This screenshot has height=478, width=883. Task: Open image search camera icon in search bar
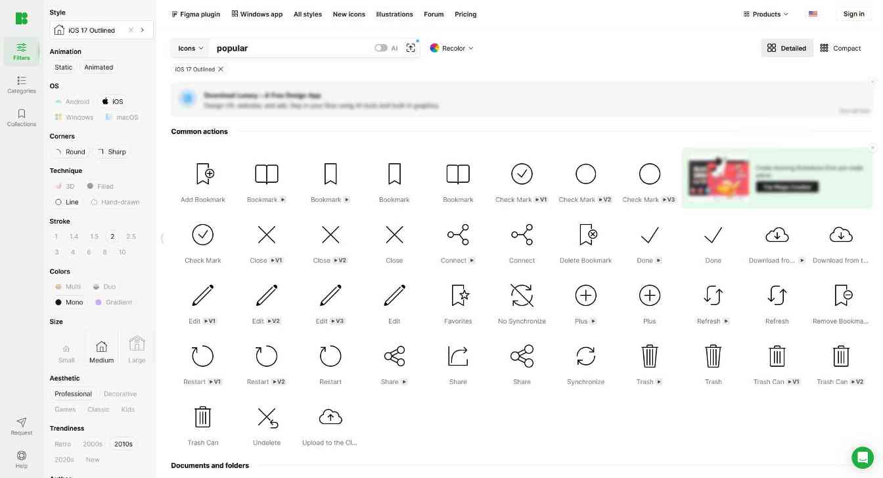tap(411, 48)
